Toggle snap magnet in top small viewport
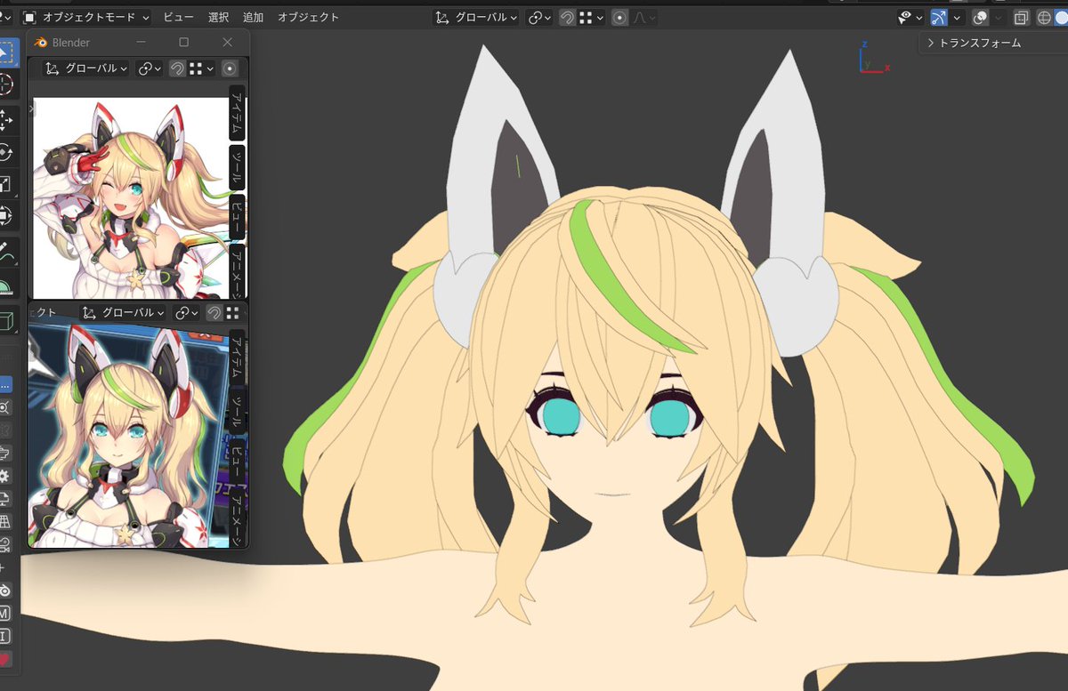Screen dimensions: 1068x691 pyautogui.click(x=177, y=68)
